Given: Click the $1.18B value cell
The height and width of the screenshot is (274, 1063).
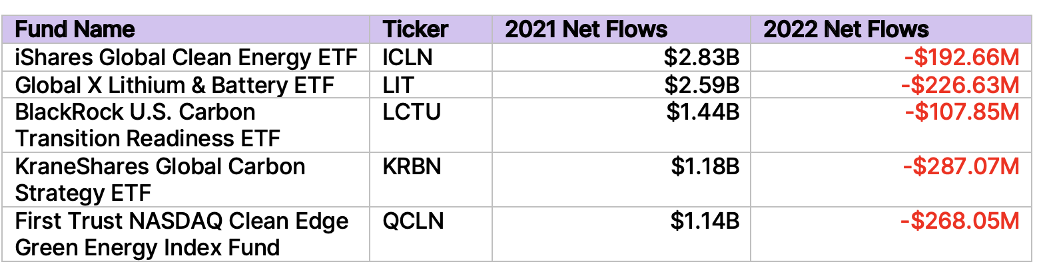Looking at the screenshot, I should point(705,166).
